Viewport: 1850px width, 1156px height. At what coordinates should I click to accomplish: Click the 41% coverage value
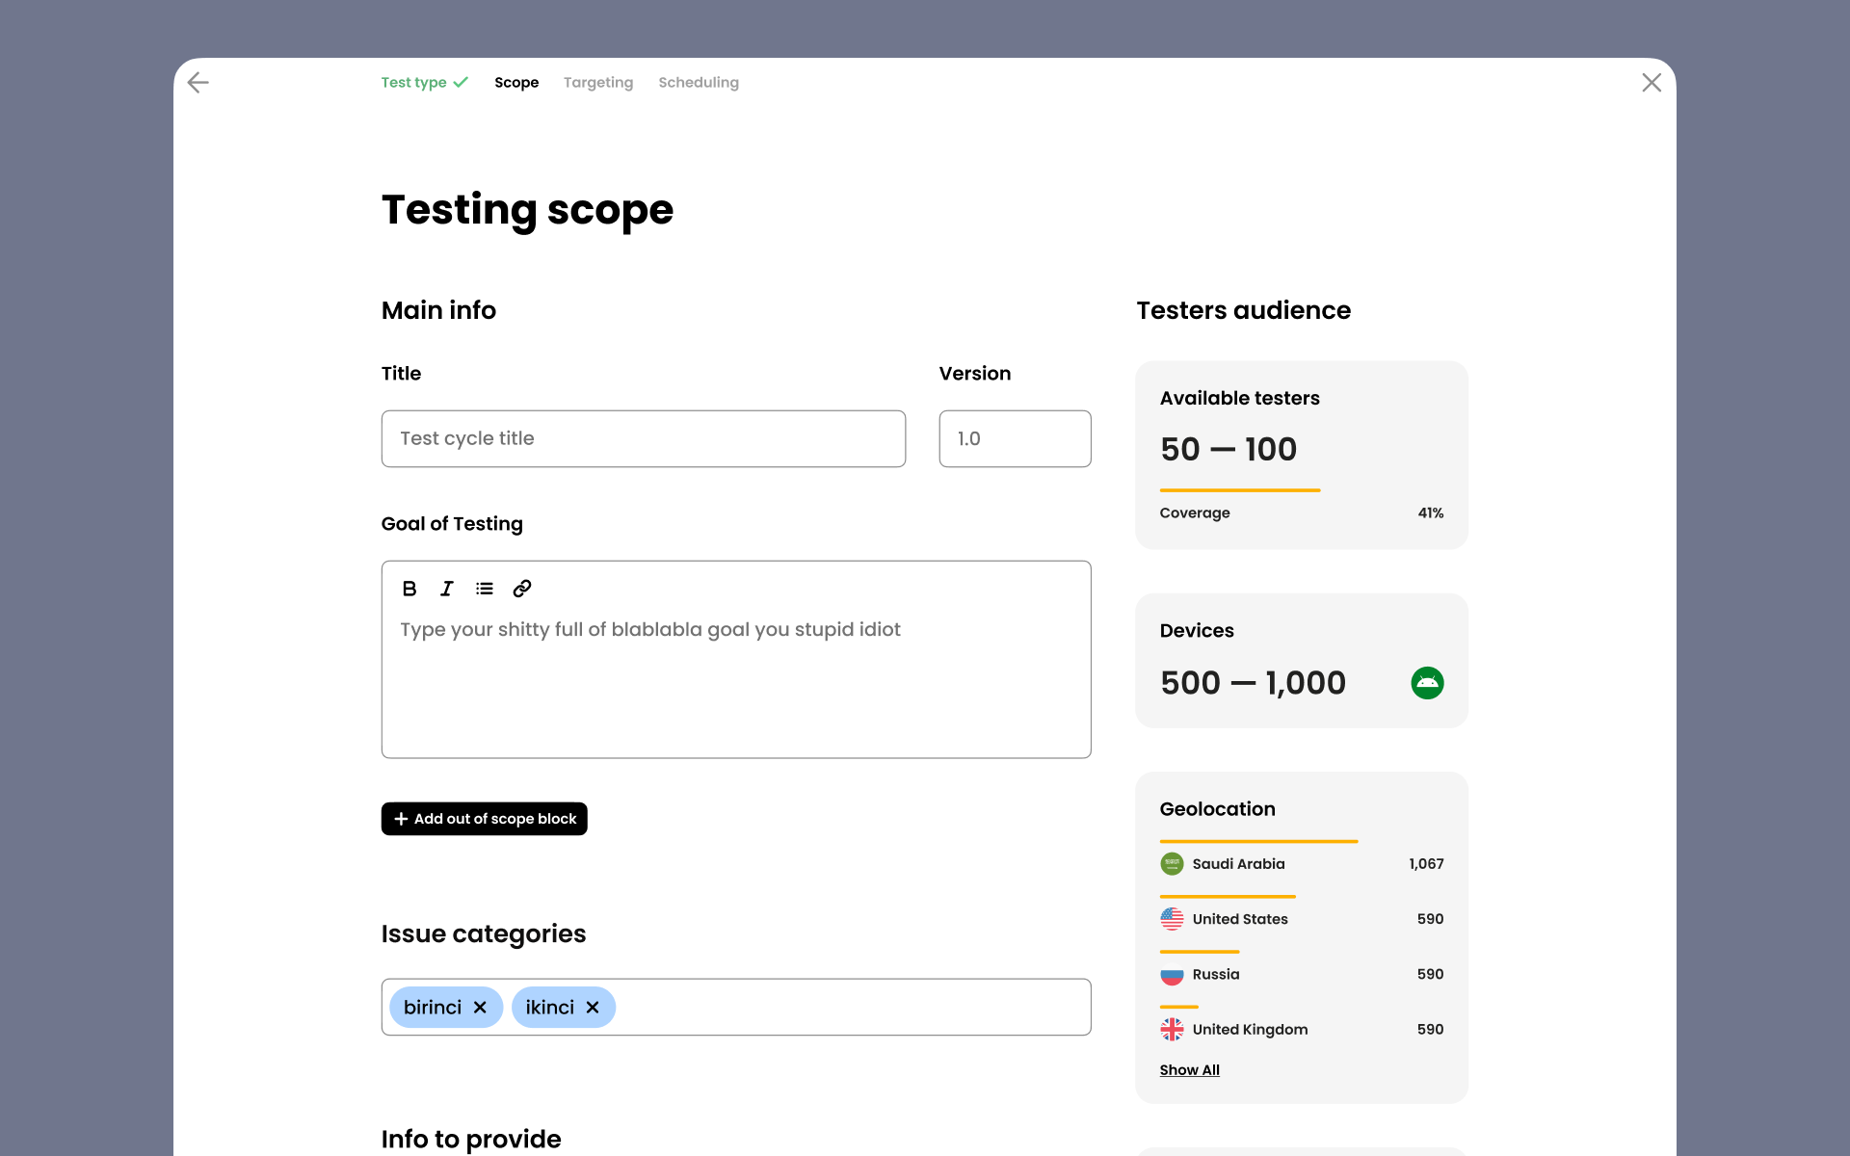(x=1431, y=513)
